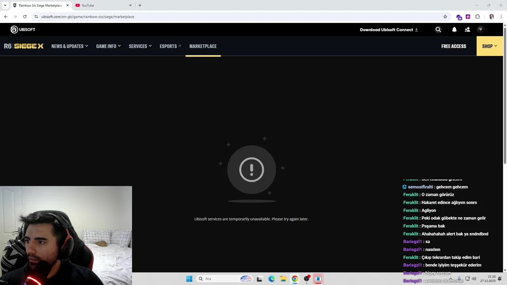Click chat message 'bende iyiyim teşşekür ederim'
The height and width of the screenshot is (285, 507).
(454, 265)
